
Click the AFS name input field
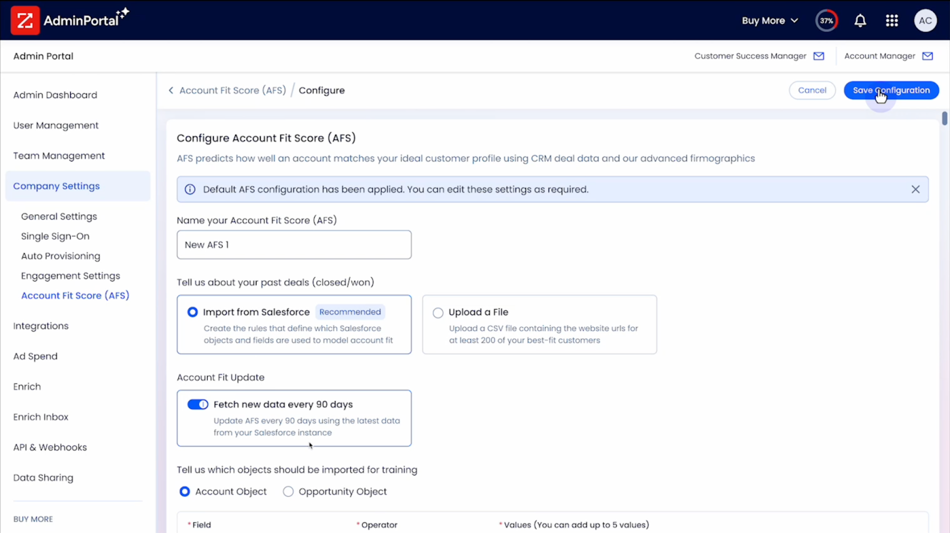[294, 245]
